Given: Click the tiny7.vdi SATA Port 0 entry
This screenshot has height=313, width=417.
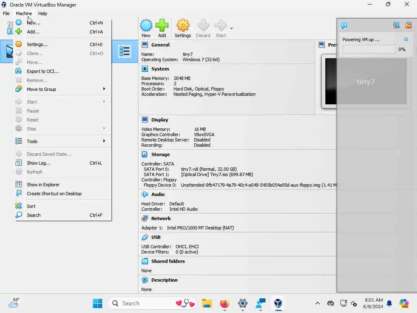Looking at the screenshot, I should click(209, 169).
